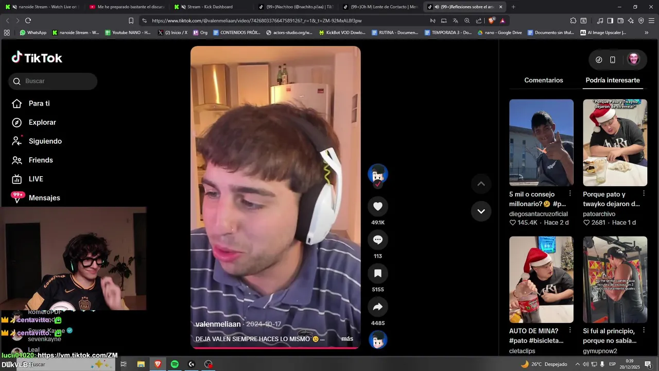
Task: Open "Si fui al principio" gym video thumbnail
Action: [615, 280]
